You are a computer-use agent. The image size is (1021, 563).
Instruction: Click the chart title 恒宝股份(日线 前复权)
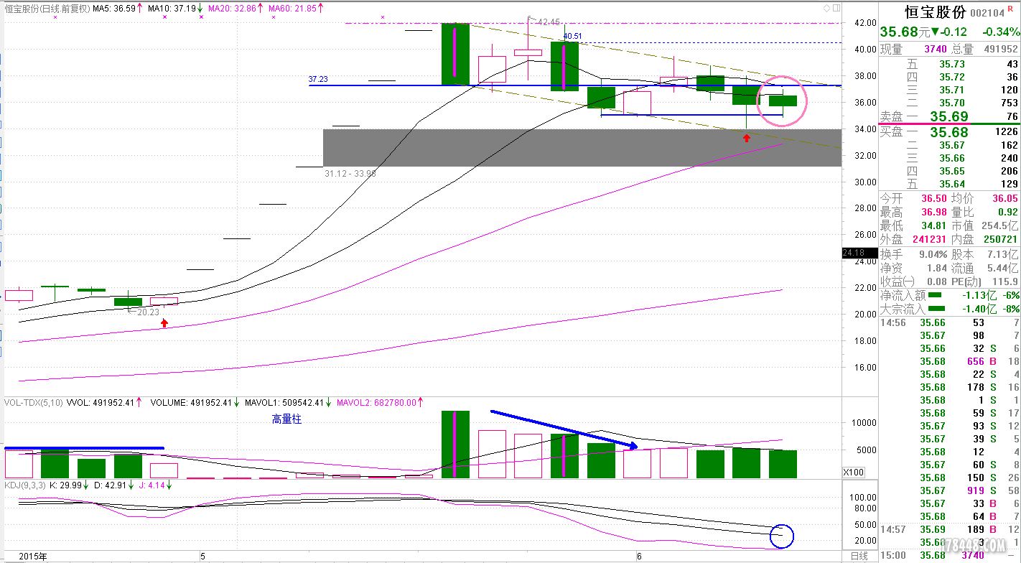point(48,9)
